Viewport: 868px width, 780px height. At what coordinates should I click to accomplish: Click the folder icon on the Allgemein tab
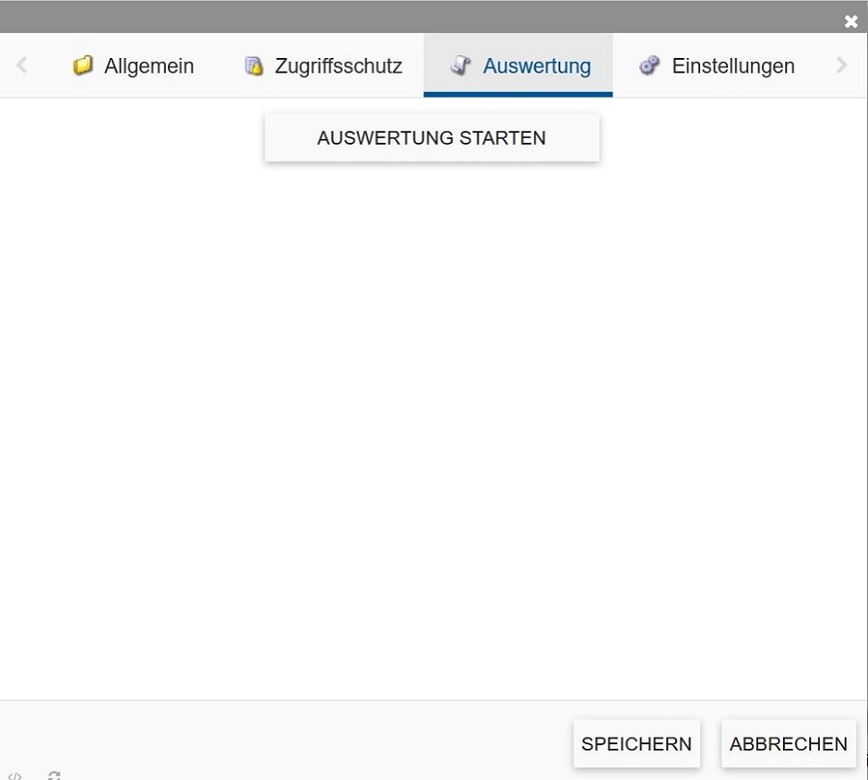[84, 66]
